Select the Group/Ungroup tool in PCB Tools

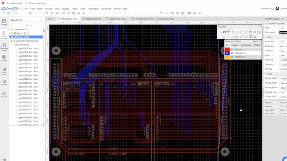tap(250, 36)
